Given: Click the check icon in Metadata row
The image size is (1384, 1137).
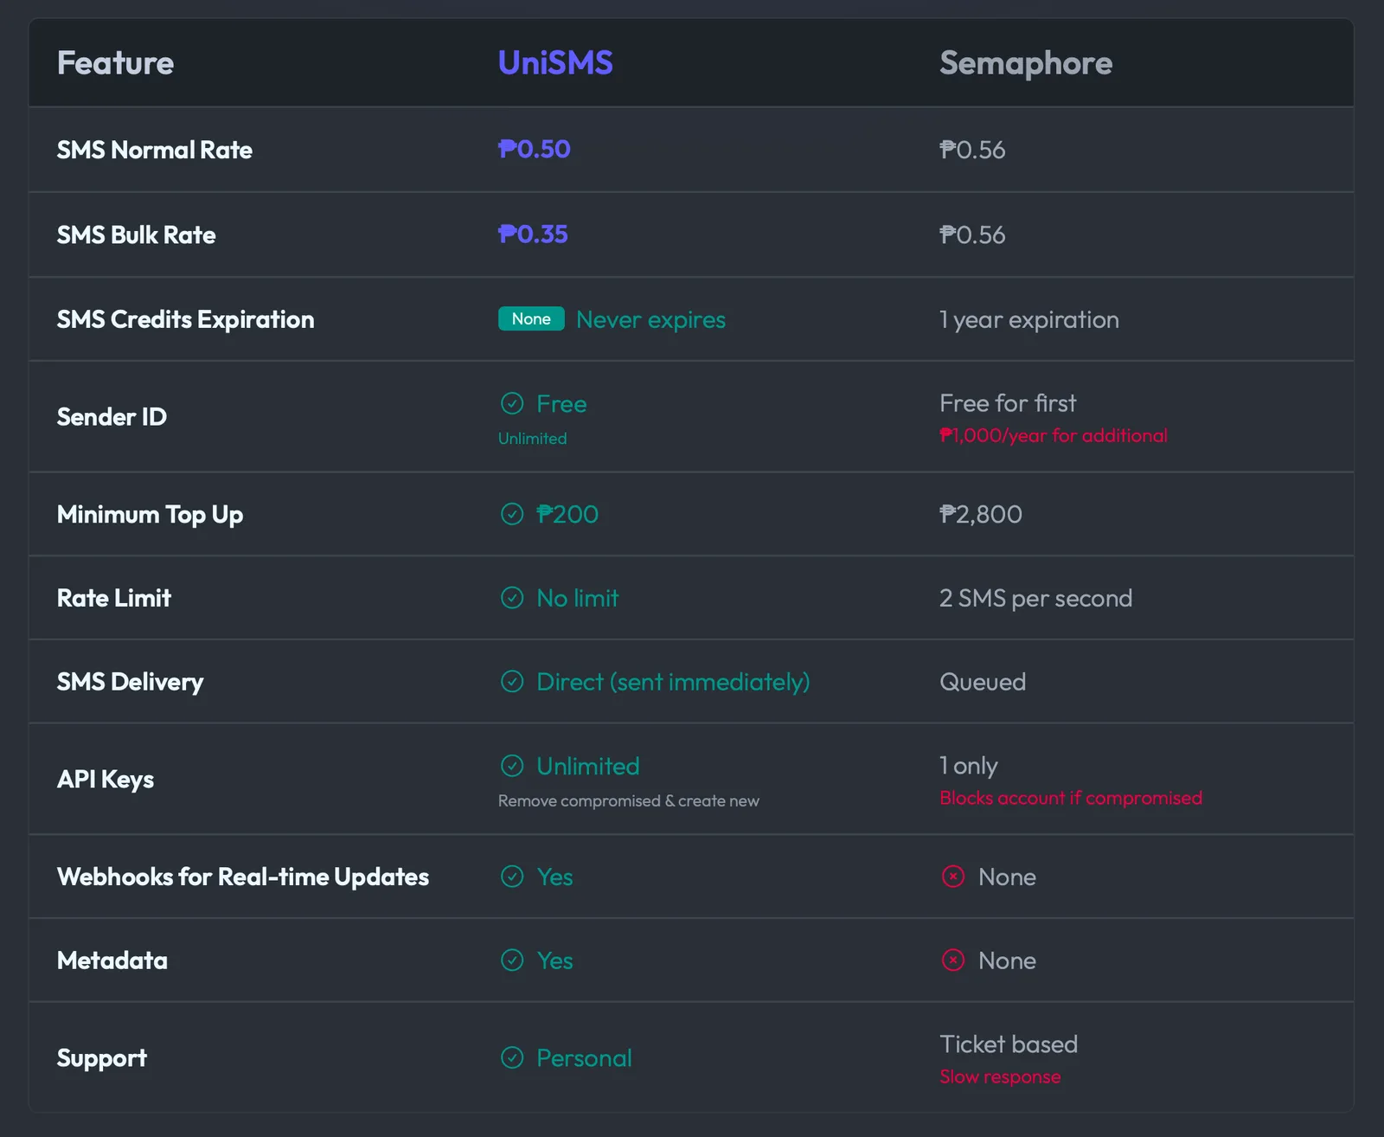Looking at the screenshot, I should tap(512, 960).
